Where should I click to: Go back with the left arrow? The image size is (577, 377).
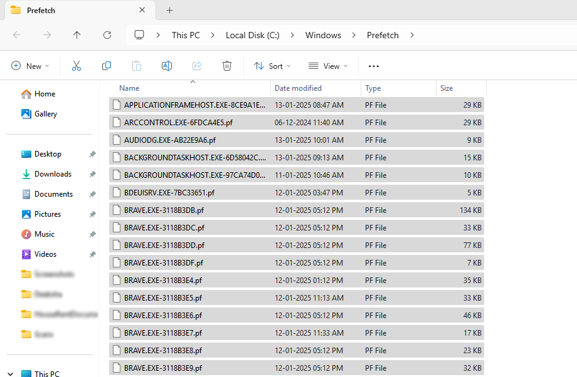(17, 35)
